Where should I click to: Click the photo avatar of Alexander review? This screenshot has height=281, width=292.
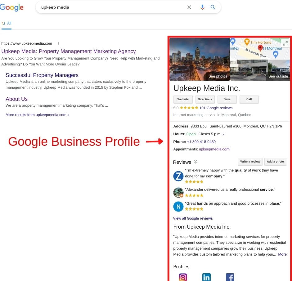coord(178,192)
